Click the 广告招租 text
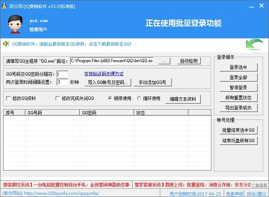The width and height of the screenshot is (269, 197). pyautogui.click(x=259, y=185)
